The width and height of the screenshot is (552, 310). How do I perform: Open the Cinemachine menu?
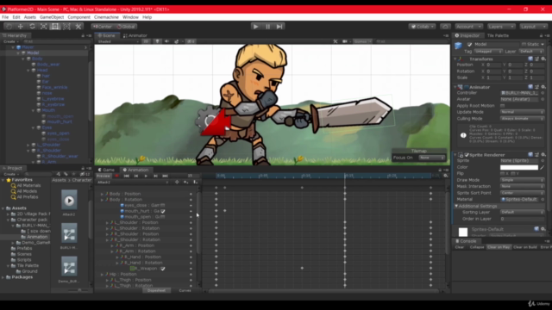[x=106, y=17]
